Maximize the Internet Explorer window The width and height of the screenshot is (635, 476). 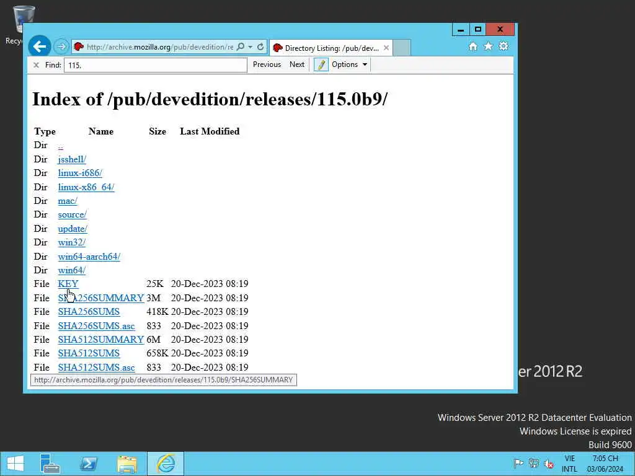[478, 30]
